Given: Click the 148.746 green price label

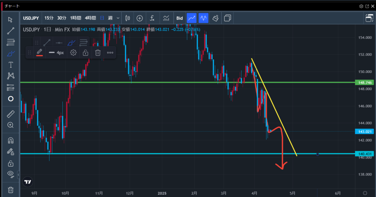Looking at the screenshot, I should pos(365,82).
